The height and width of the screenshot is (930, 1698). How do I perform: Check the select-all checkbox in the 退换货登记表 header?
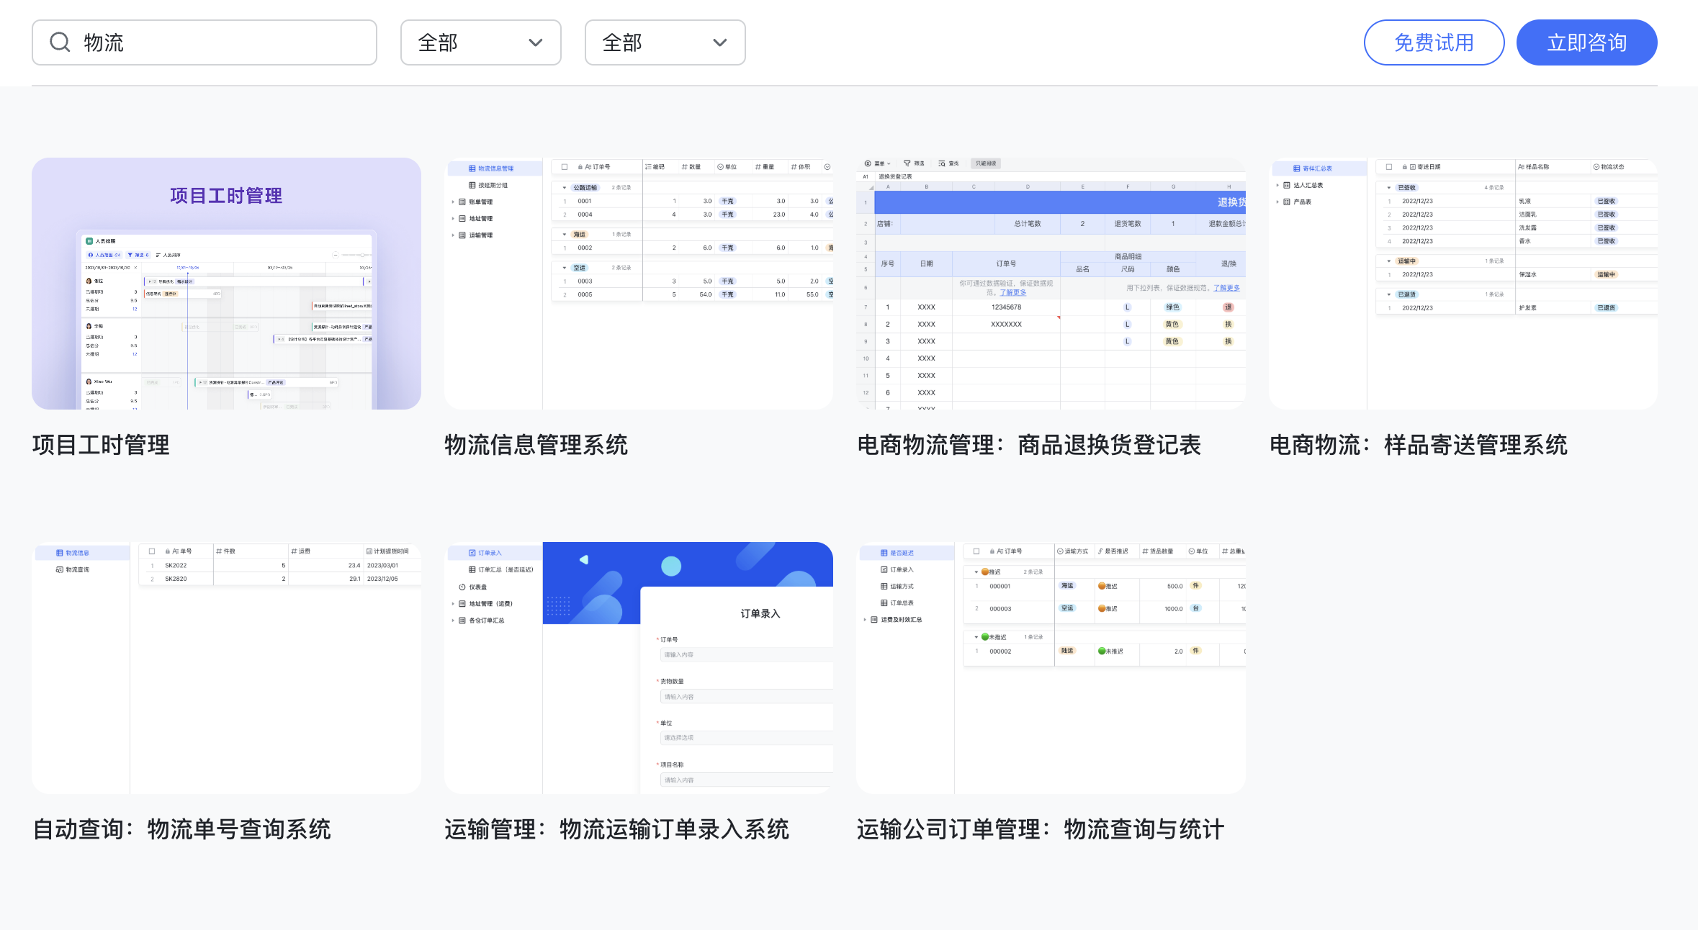(x=870, y=188)
